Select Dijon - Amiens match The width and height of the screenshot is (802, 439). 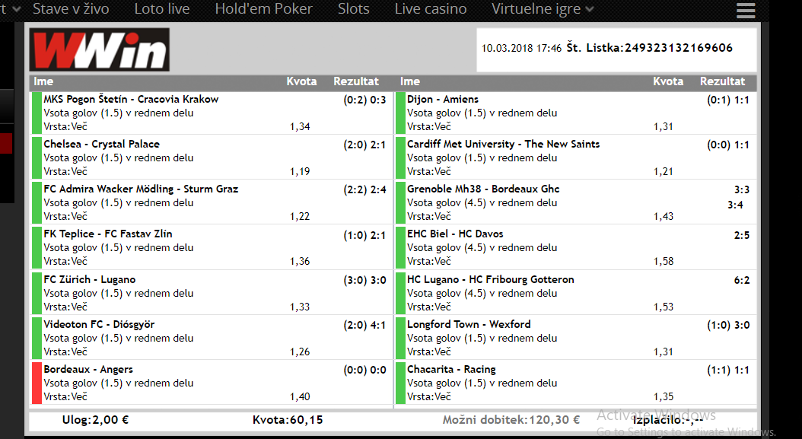(443, 99)
